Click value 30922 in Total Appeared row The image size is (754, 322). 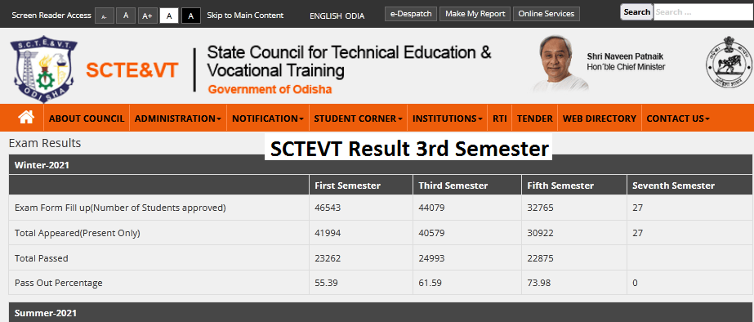[540, 233]
